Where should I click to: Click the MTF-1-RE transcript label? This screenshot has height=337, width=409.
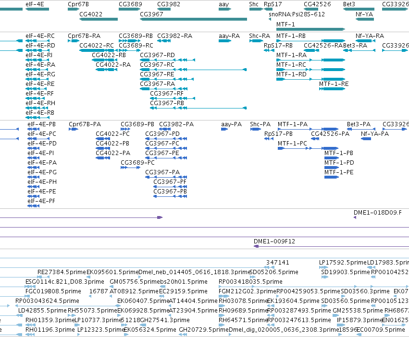334,84
